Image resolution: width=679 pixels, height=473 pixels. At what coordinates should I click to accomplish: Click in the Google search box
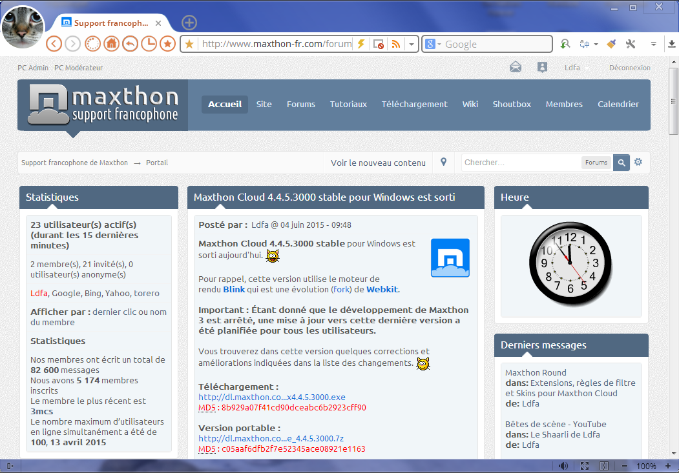(x=497, y=44)
